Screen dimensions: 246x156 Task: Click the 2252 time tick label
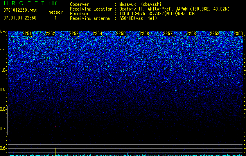pyautogui.click(x=50, y=34)
